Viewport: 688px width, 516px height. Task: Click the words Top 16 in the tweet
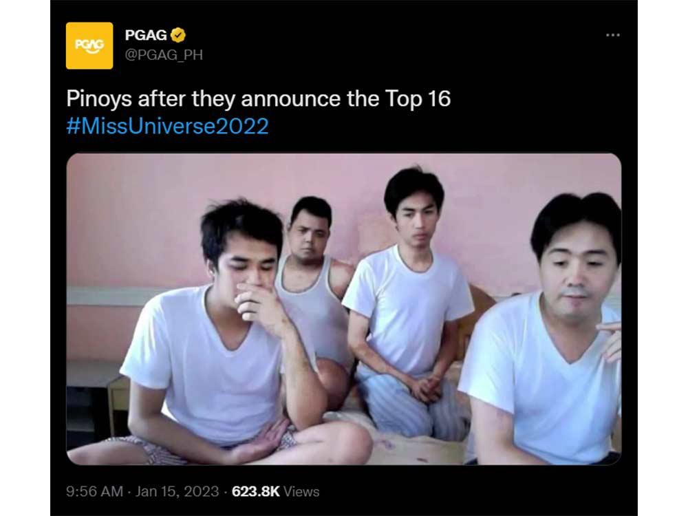point(418,98)
